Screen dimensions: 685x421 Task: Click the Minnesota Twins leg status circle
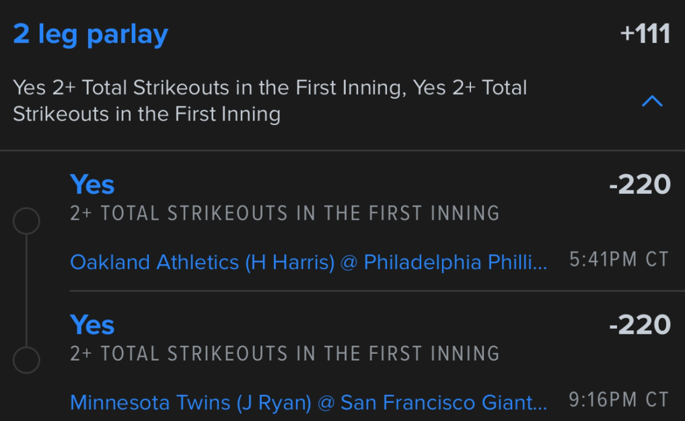[26, 360]
